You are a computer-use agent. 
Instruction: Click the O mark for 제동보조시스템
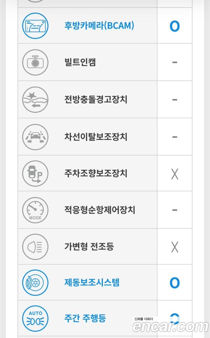[x=175, y=283]
